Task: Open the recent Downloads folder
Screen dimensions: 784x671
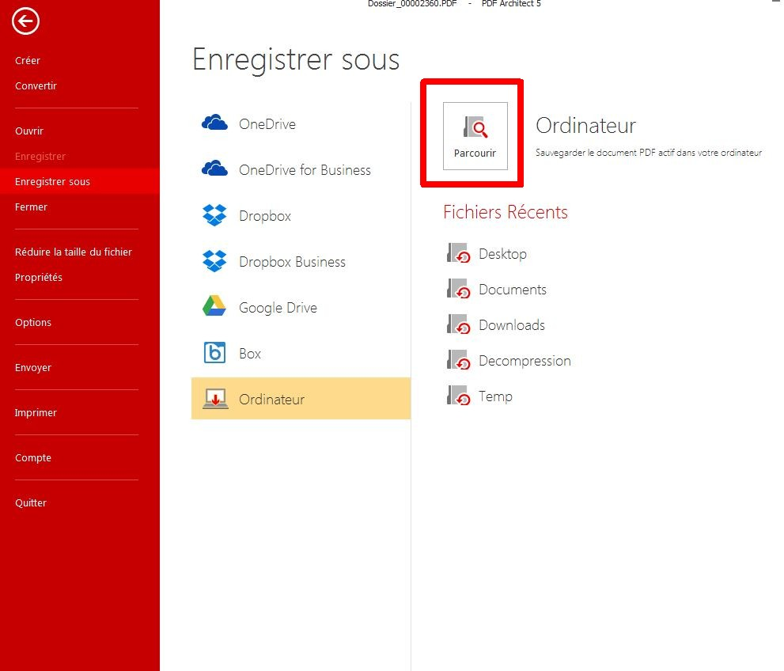Action: coord(512,325)
